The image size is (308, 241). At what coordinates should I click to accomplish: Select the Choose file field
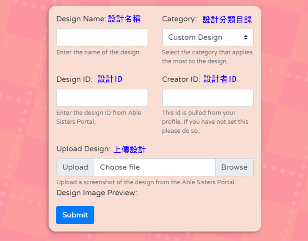[x=154, y=167]
